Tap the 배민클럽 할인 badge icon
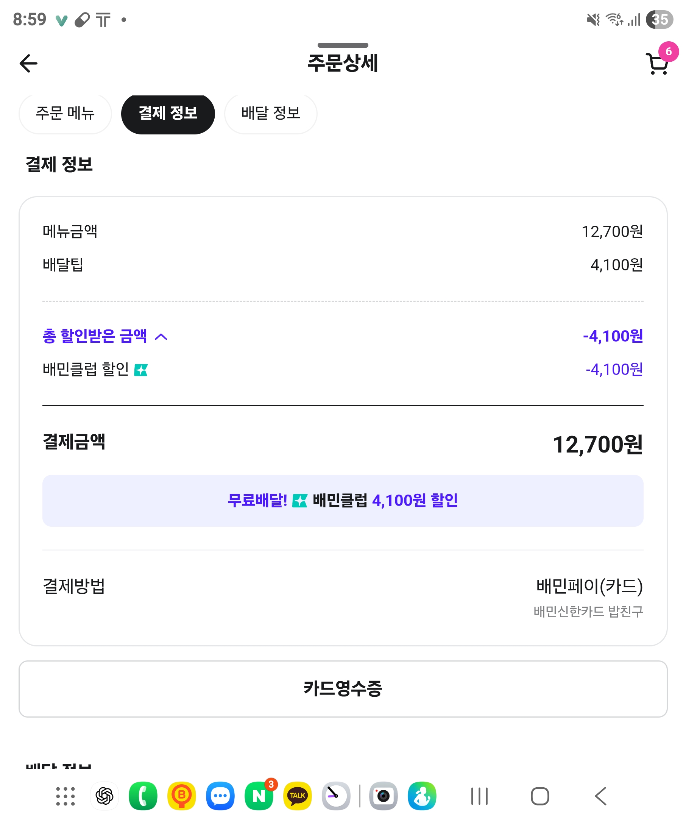Viewport: 686px width, 824px height. pos(141,370)
